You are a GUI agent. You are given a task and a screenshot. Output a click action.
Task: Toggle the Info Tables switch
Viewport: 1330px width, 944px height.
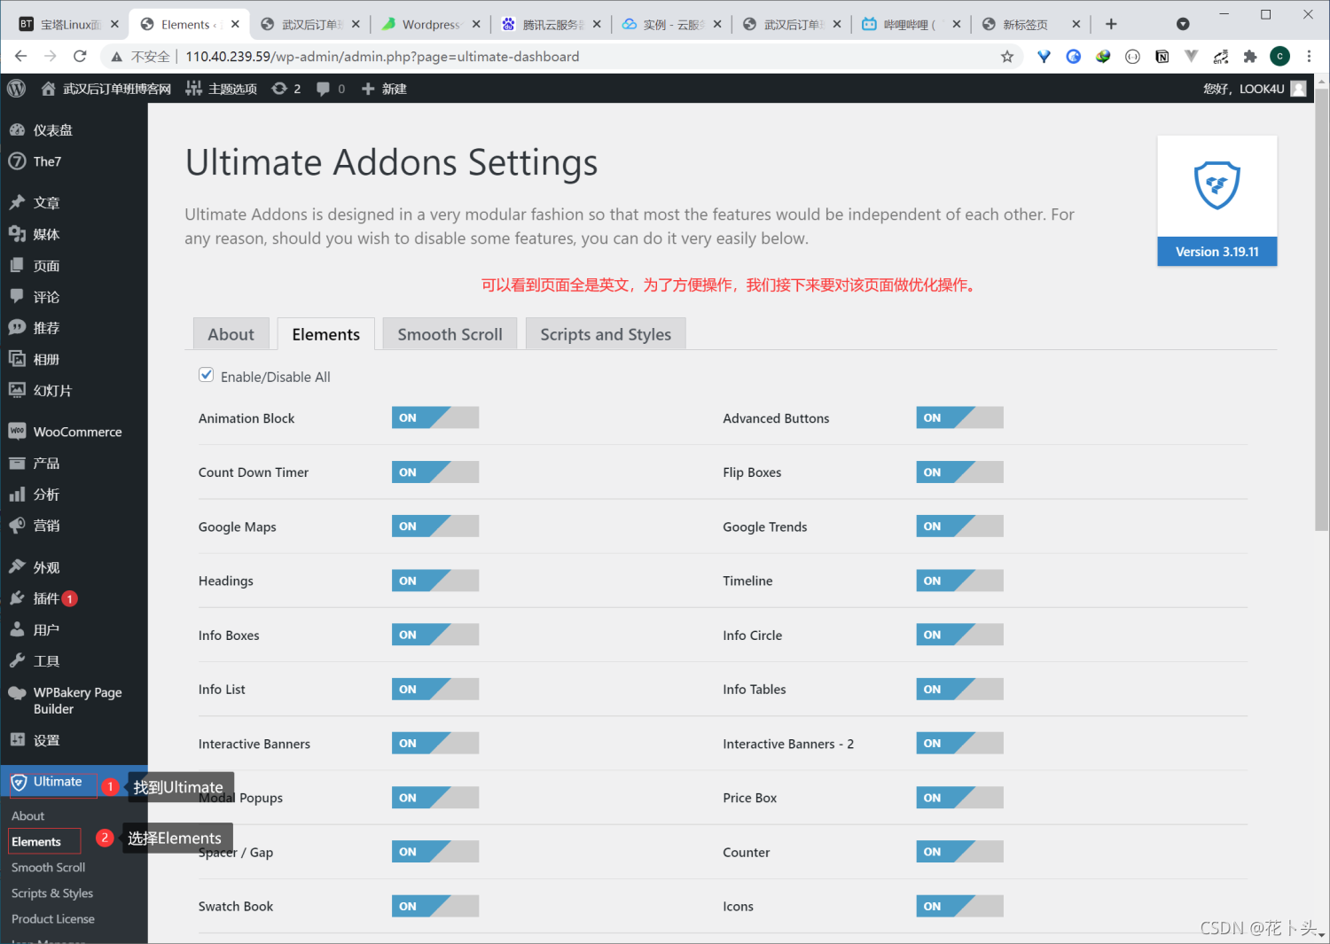(959, 689)
